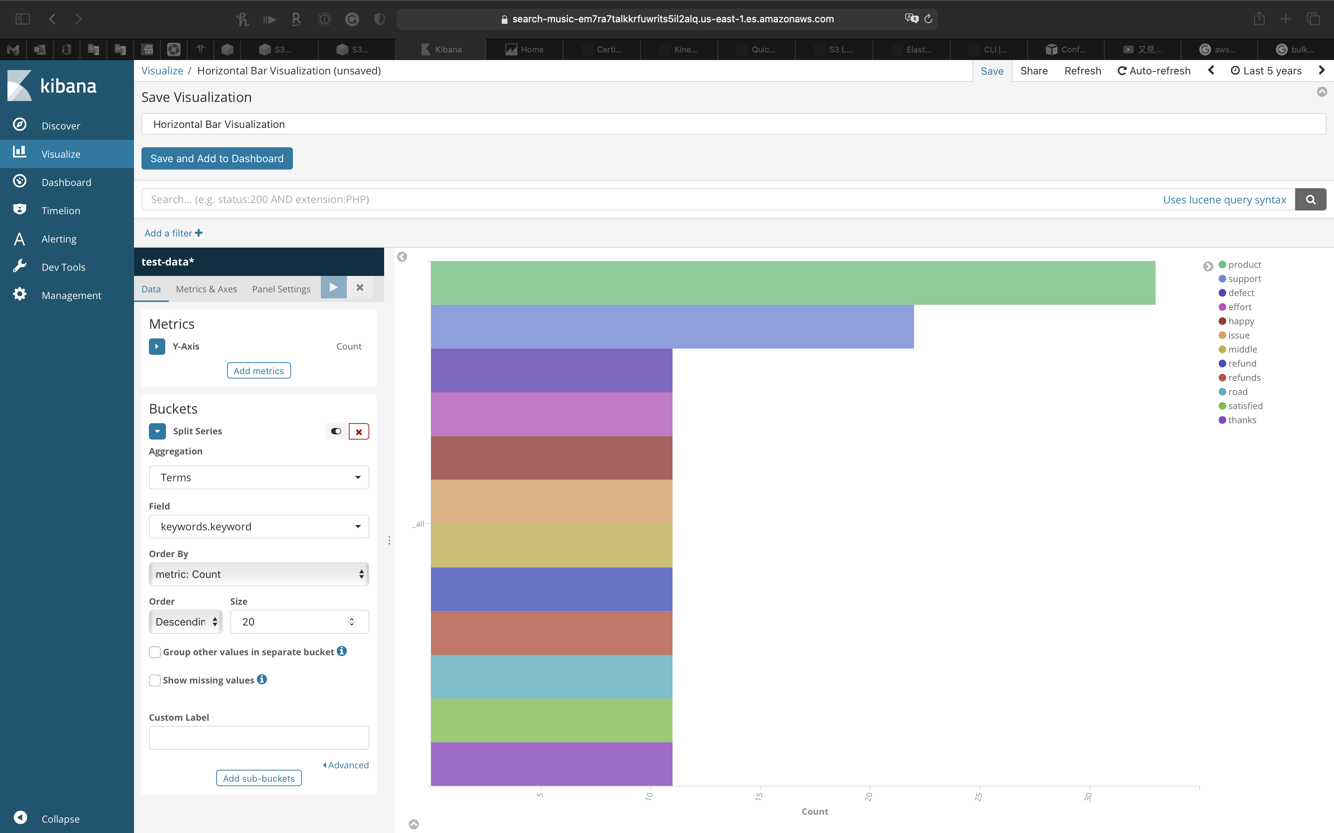
Task: Click the Custom Label input field
Action: click(x=259, y=738)
